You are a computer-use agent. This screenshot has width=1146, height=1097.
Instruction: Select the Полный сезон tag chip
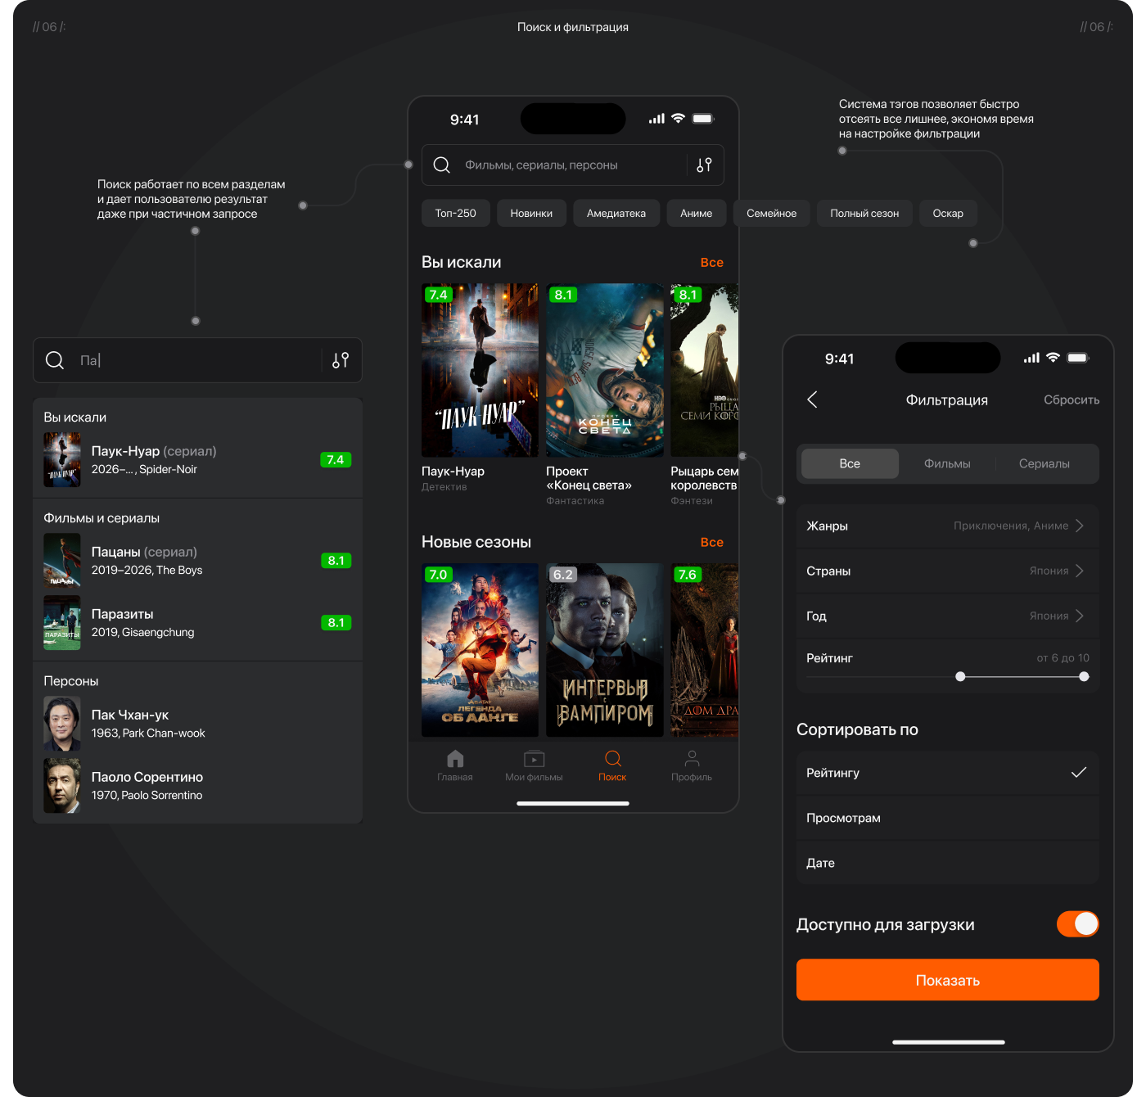point(864,213)
